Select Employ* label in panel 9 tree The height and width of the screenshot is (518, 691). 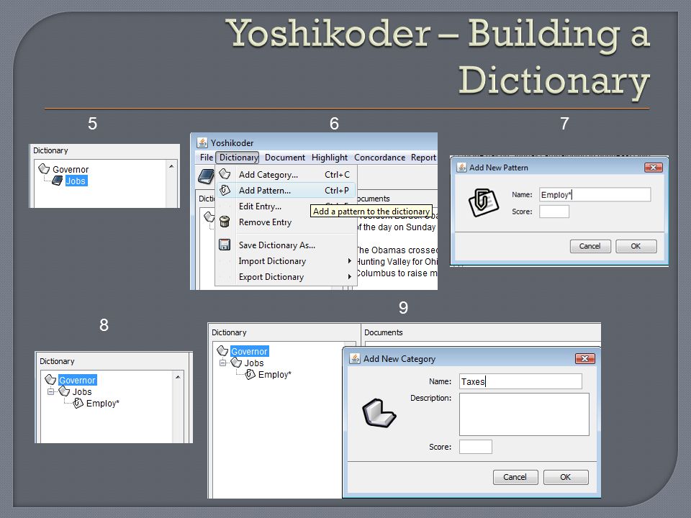(x=274, y=375)
